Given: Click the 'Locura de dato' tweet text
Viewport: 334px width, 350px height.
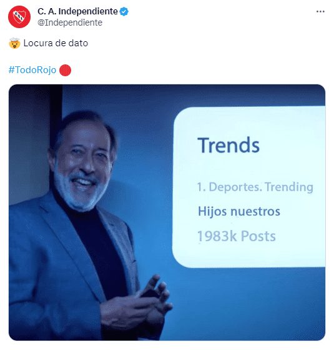Looking at the screenshot, I should pos(56,43).
